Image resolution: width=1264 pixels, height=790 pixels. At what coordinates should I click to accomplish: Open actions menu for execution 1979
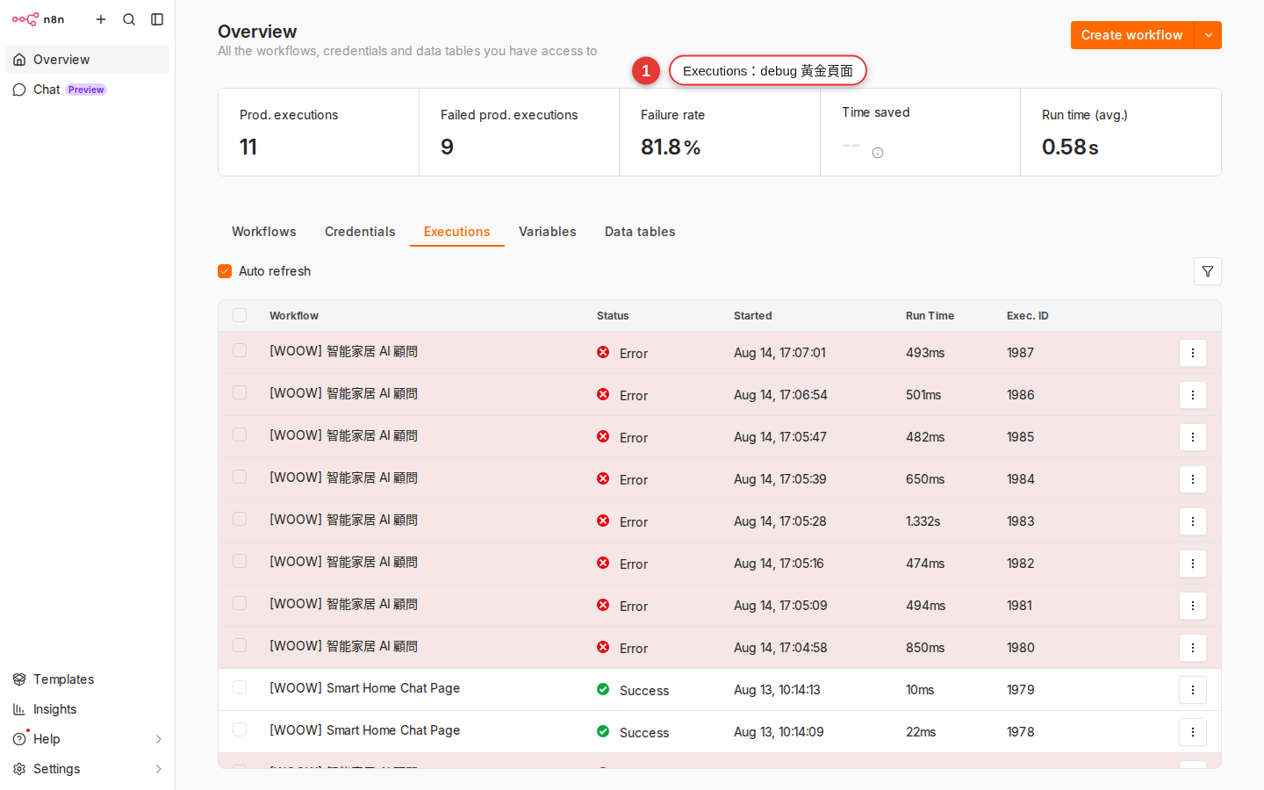[1193, 690]
